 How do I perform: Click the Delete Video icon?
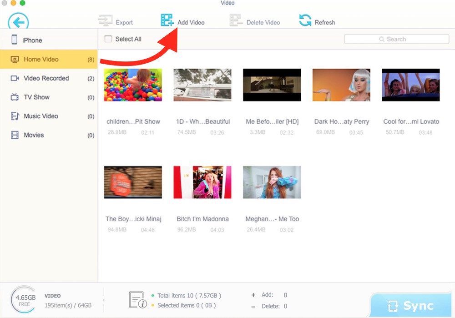coord(236,20)
